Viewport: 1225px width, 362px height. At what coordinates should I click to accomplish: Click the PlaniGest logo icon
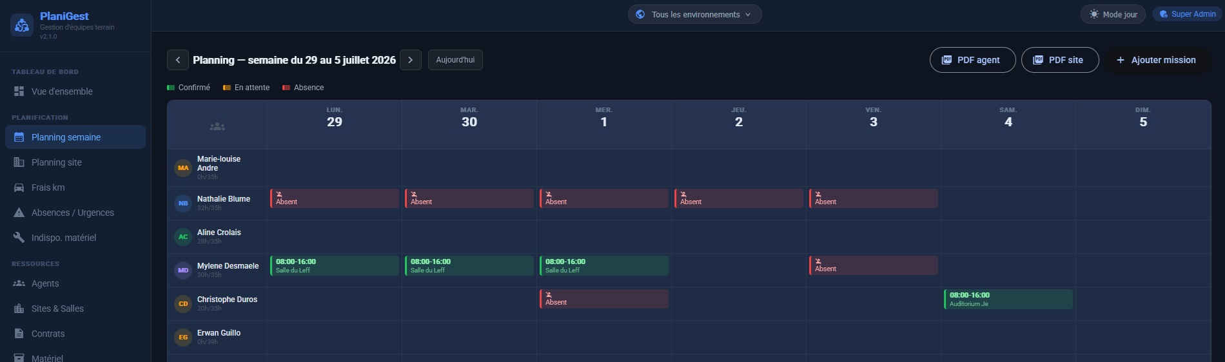[22, 25]
